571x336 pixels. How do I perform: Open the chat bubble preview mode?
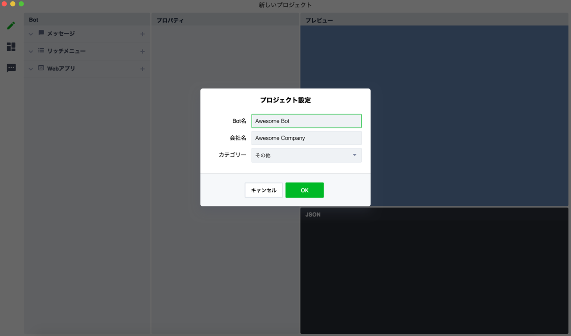click(x=11, y=68)
